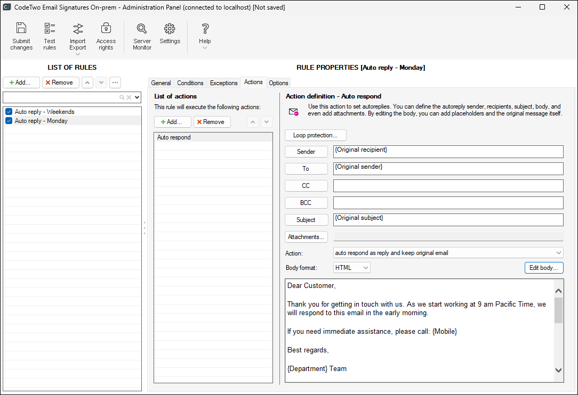This screenshot has height=395, width=578.
Task: Uncheck the Auto reply - Weekends rule
Action: [9, 112]
